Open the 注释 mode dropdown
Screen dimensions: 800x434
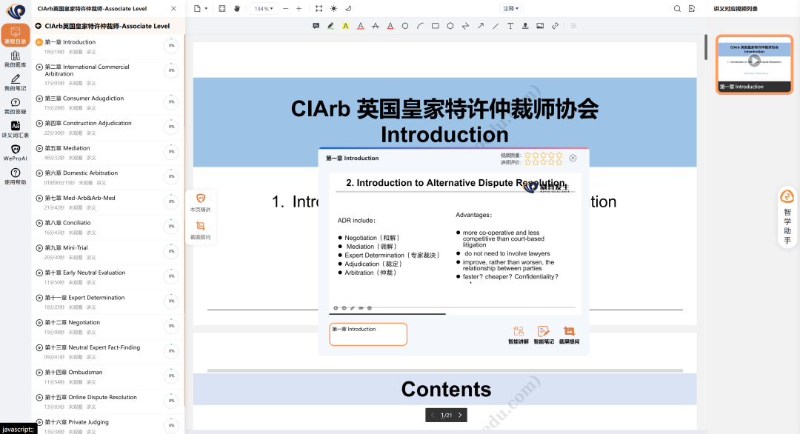[x=511, y=8]
